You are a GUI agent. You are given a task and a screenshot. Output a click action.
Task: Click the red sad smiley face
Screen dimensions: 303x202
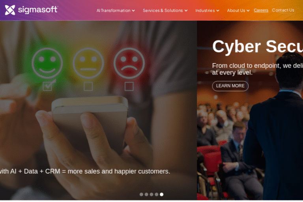129,63
